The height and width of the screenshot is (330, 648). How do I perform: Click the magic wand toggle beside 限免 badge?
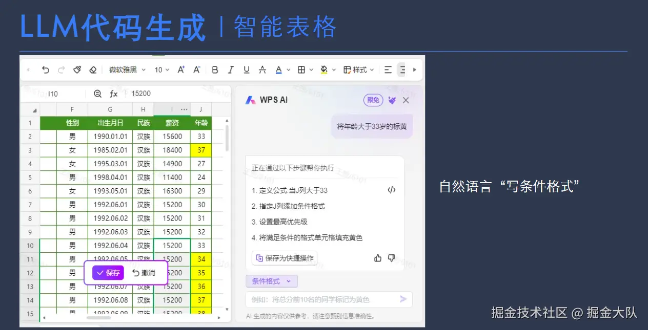392,100
